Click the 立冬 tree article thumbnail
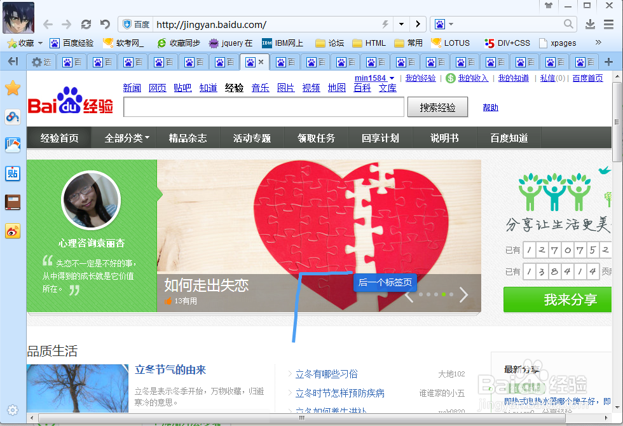This screenshot has height=426, width=623. (78, 388)
